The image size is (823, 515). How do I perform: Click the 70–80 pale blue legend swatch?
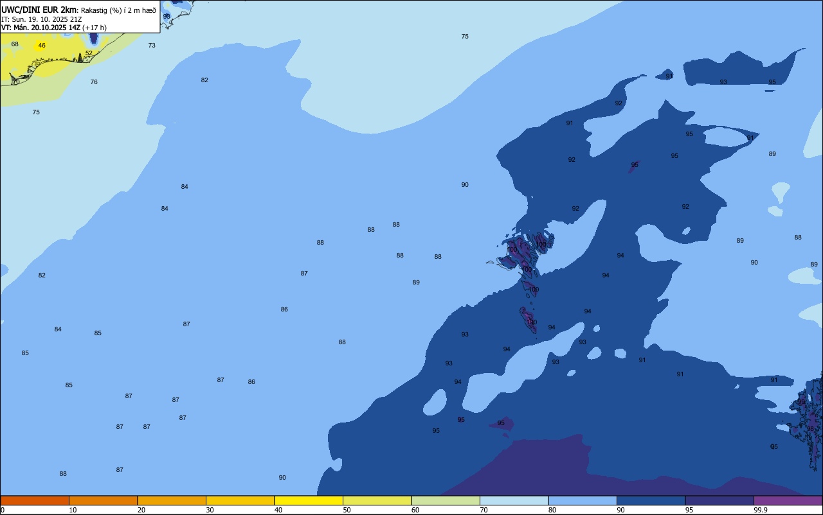pos(514,500)
